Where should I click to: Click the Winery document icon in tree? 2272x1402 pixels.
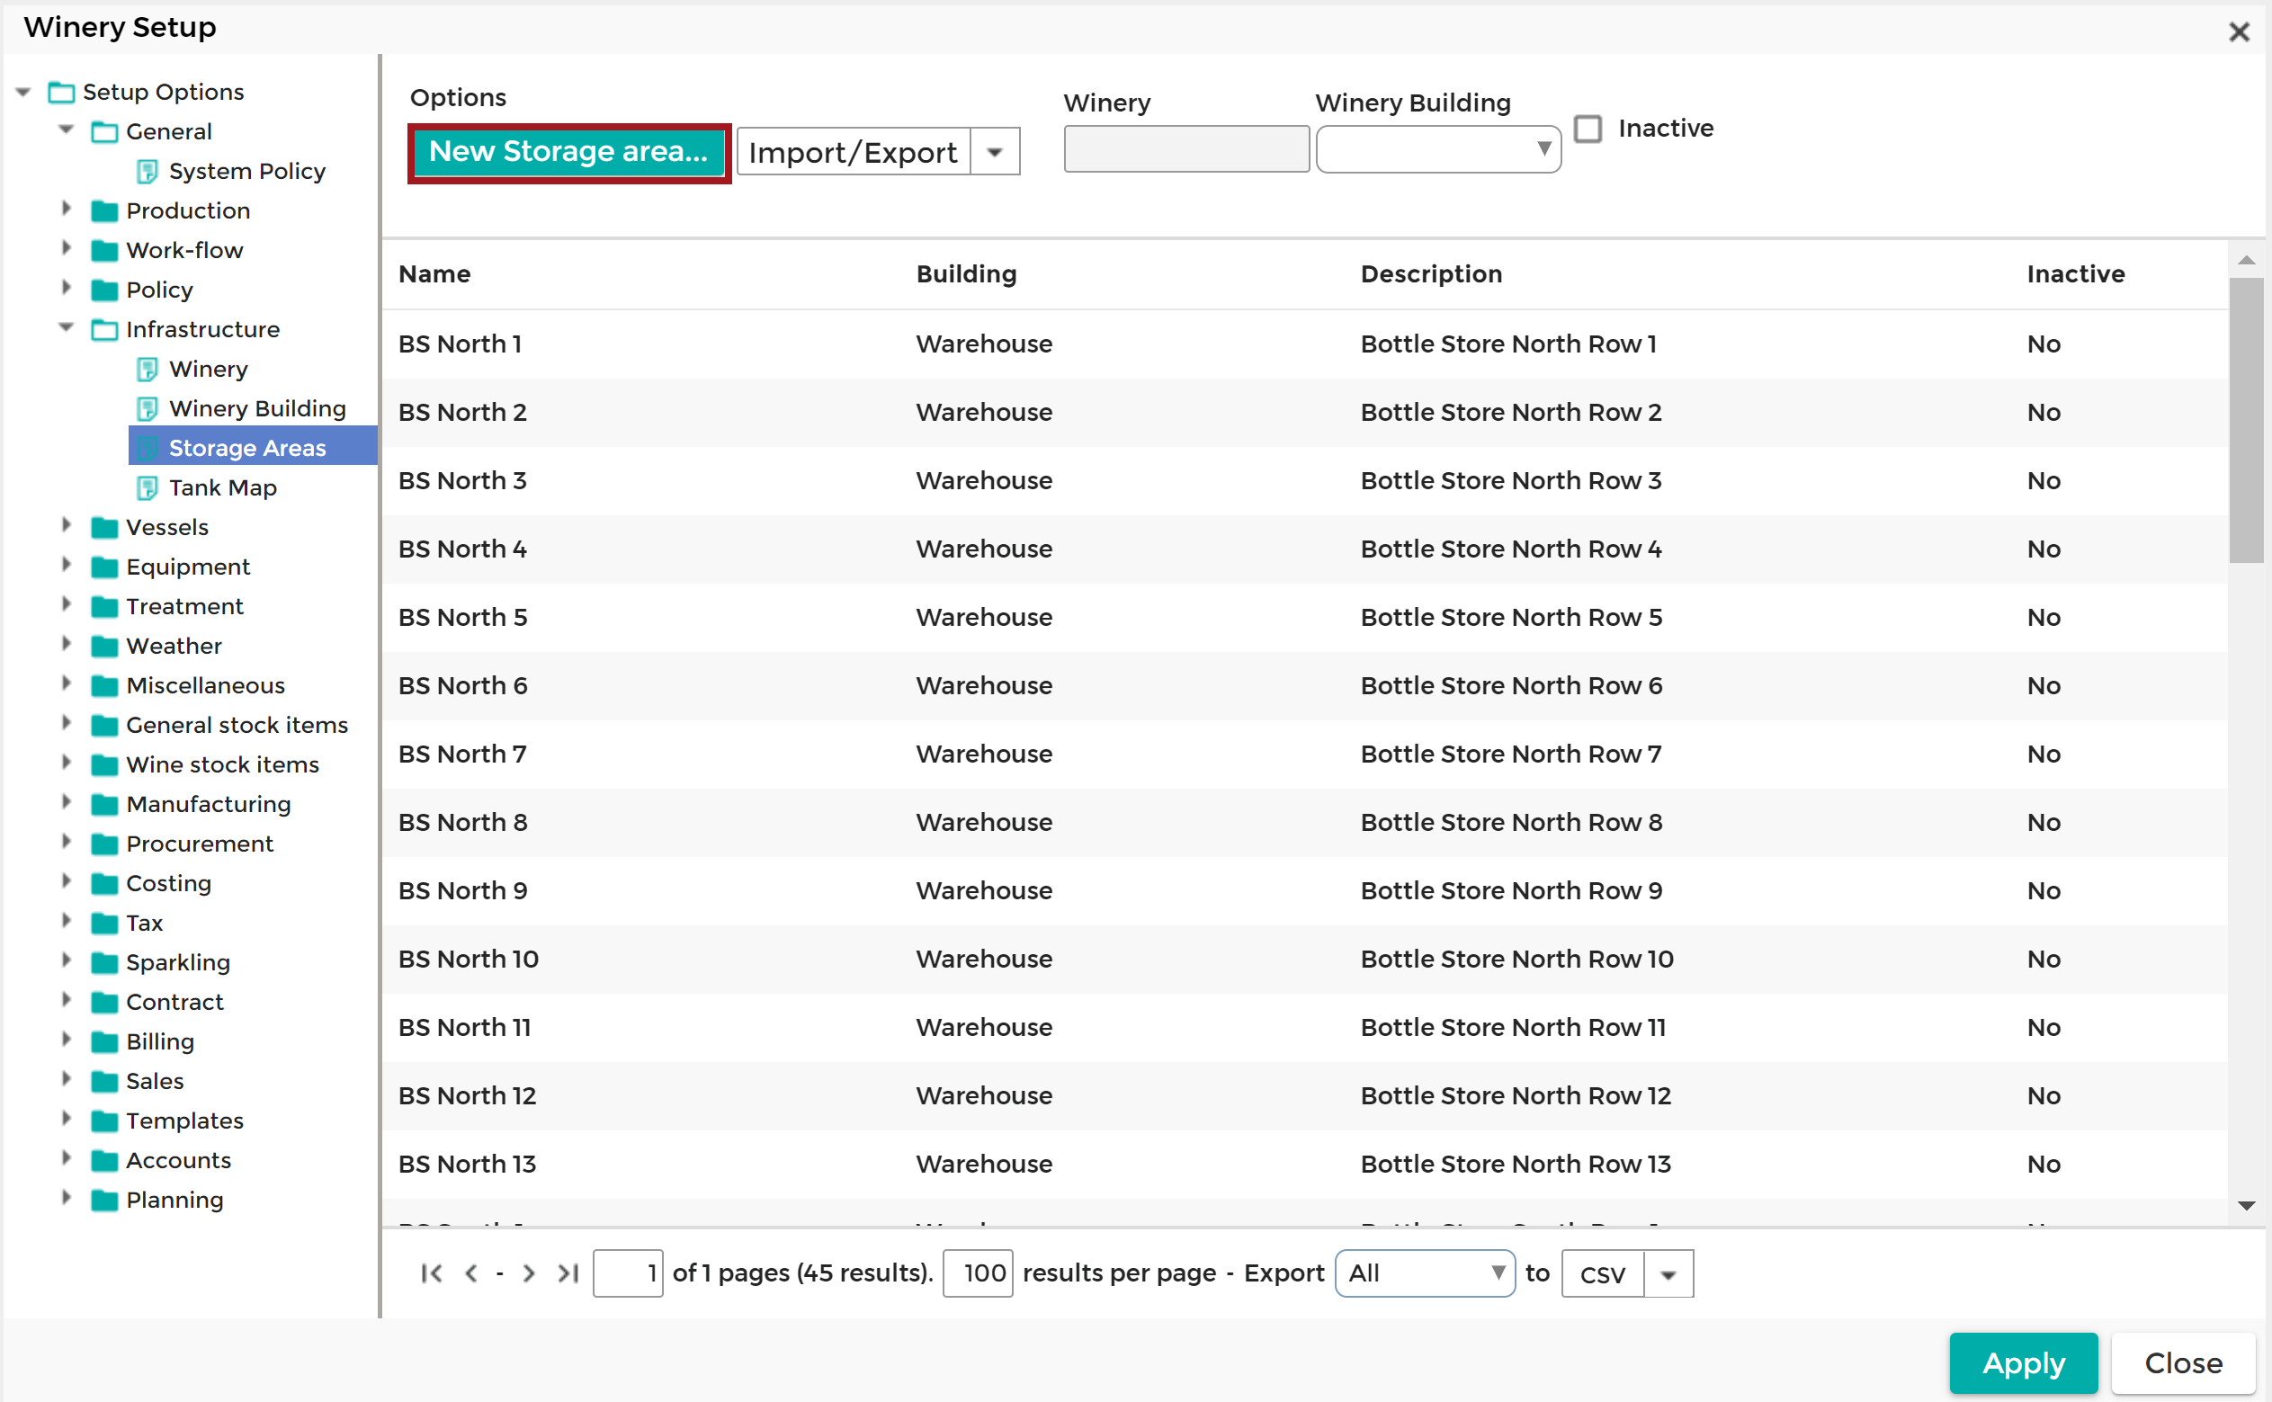click(x=147, y=369)
